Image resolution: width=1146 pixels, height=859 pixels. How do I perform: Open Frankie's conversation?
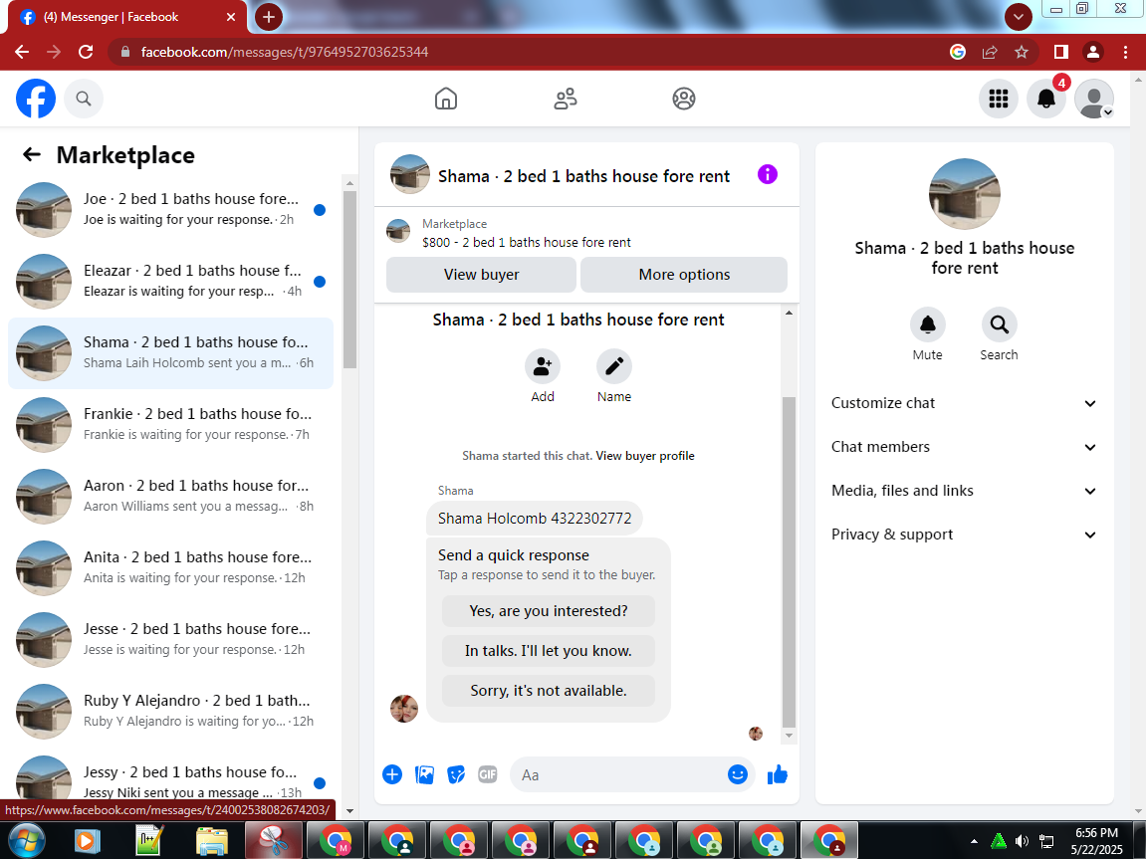[170, 424]
